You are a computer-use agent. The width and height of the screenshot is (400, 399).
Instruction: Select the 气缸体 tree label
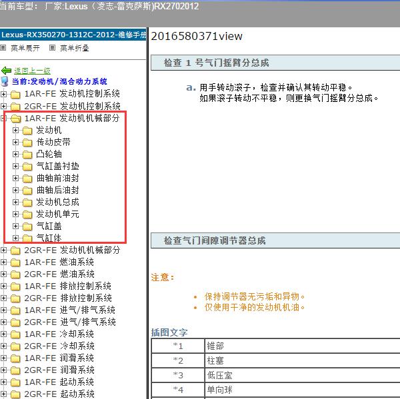click(49, 238)
